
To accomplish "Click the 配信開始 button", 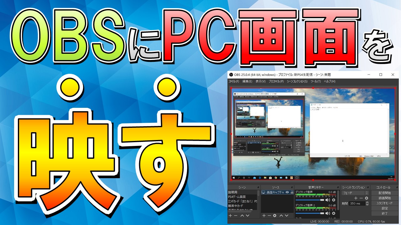I will pos(384,193).
